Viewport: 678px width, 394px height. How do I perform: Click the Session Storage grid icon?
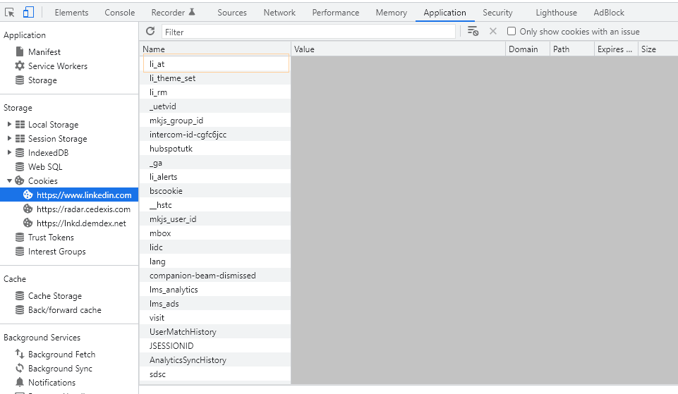point(20,139)
